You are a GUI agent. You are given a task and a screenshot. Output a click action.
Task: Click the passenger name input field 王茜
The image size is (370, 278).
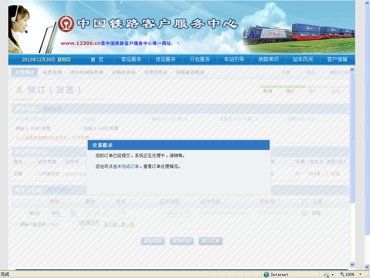(133, 213)
